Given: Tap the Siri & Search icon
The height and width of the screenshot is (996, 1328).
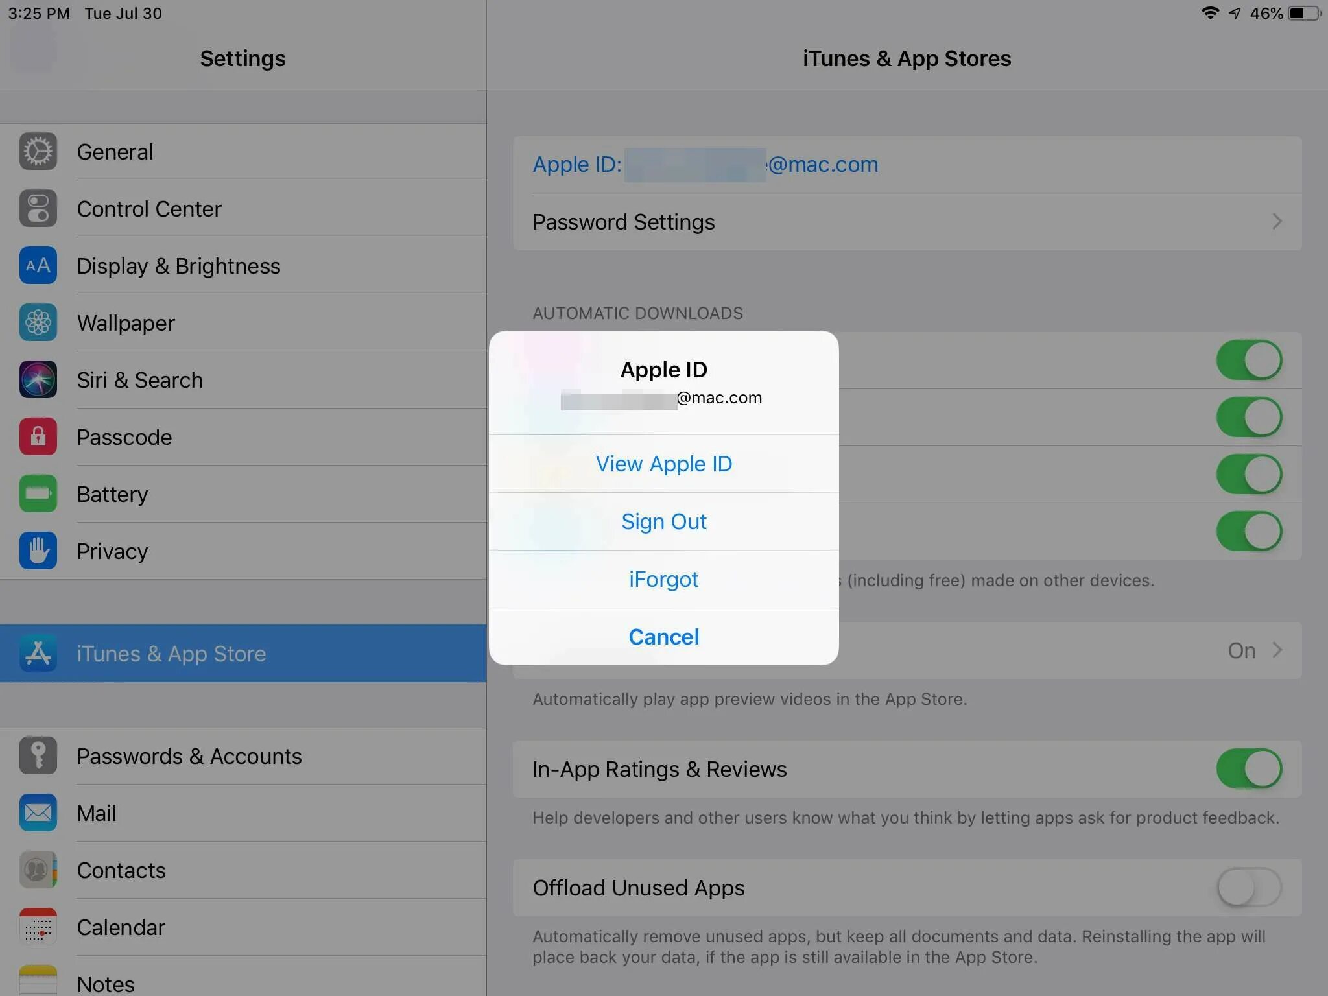Looking at the screenshot, I should [36, 379].
